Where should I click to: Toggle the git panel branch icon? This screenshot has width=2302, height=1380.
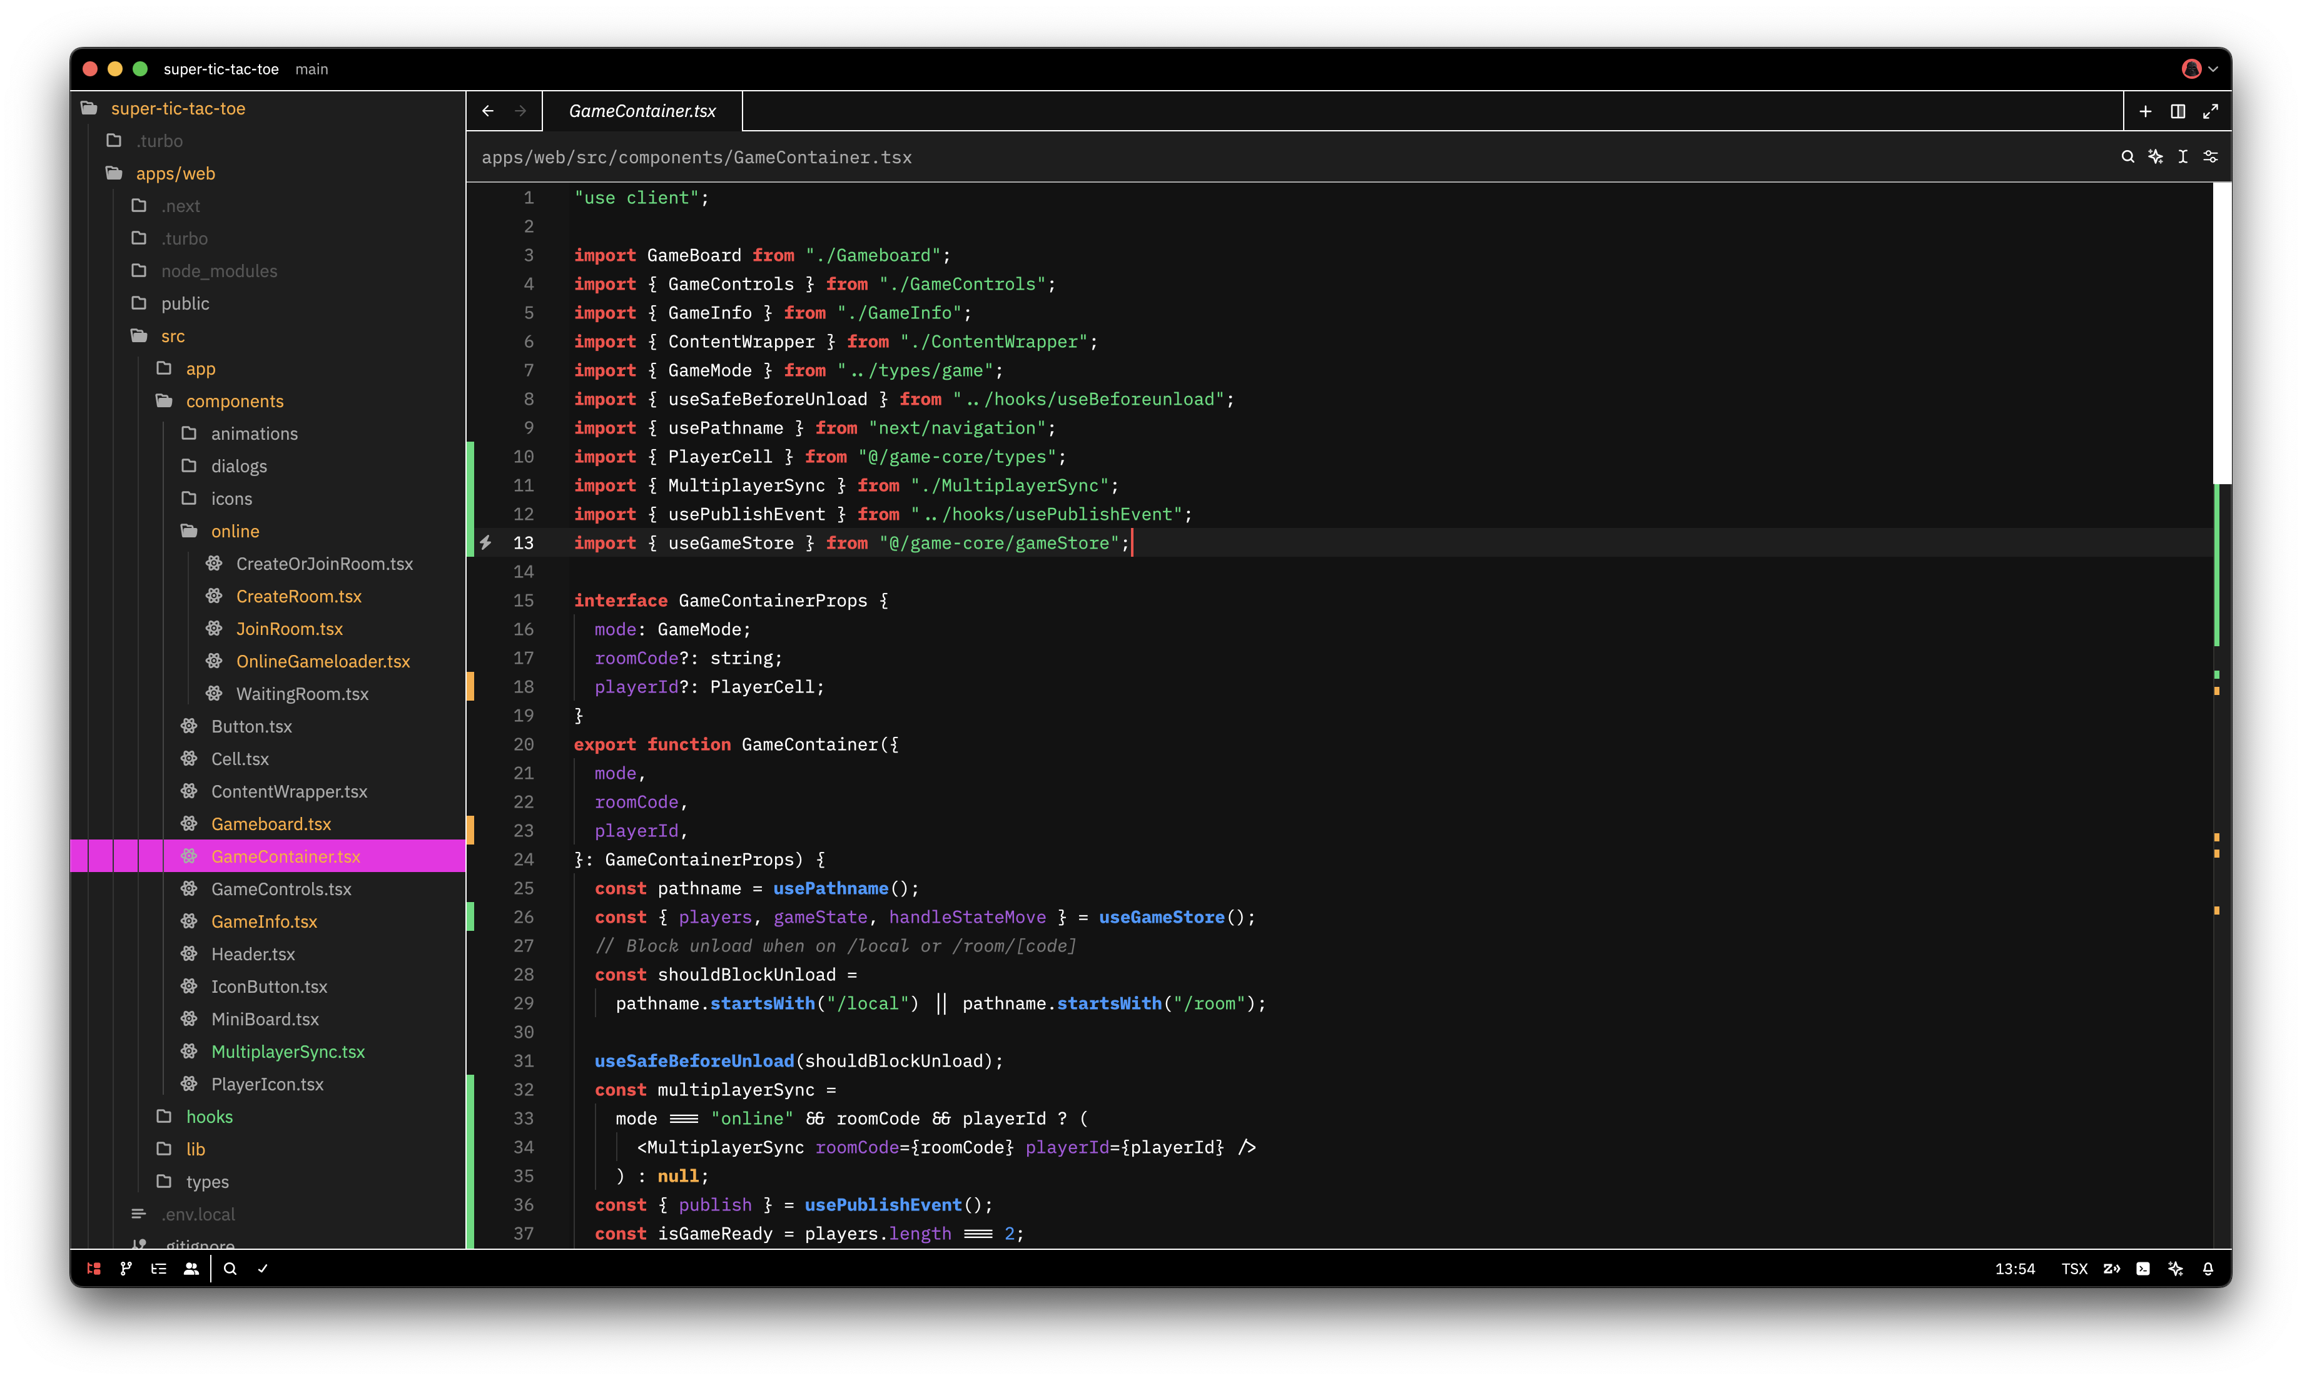126,1269
